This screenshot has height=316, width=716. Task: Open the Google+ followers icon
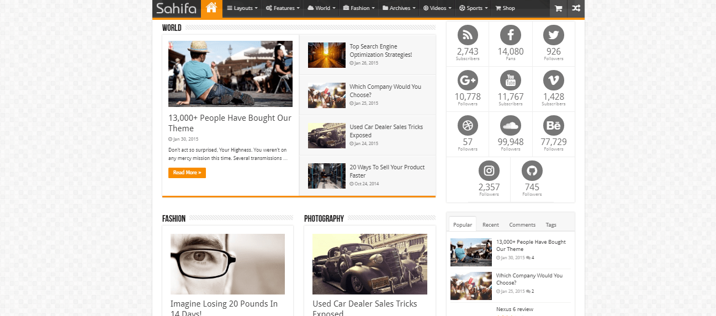point(468,81)
